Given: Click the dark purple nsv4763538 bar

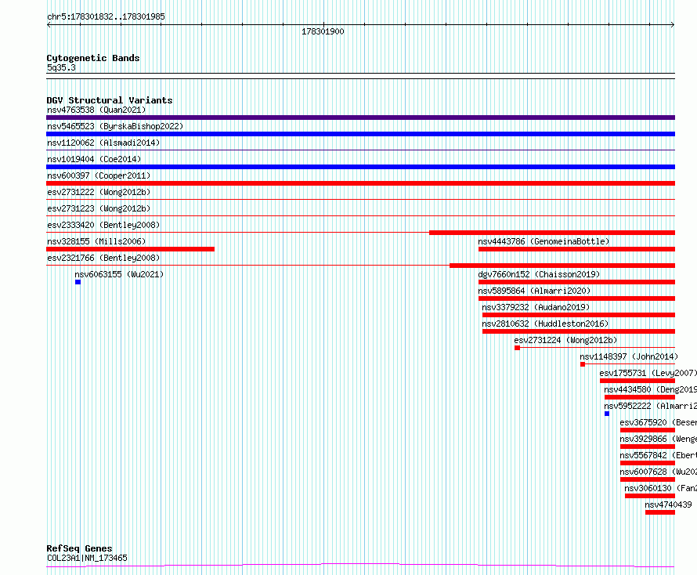Looking at the screenshot, I should coord(360,118).
